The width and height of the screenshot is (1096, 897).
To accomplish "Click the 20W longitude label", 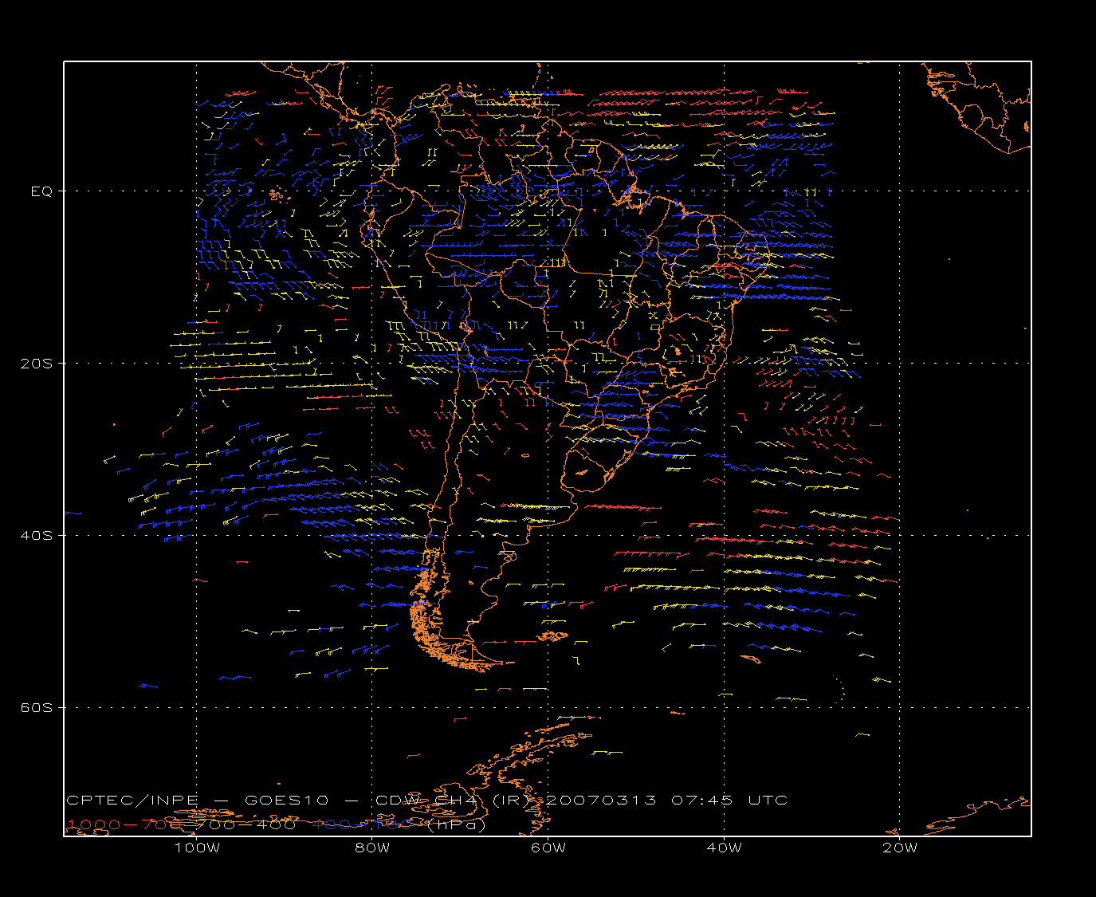I will (900, 848).
